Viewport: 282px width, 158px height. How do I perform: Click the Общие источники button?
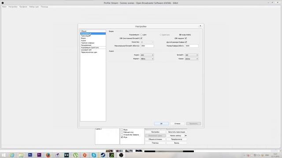[155, 139]
